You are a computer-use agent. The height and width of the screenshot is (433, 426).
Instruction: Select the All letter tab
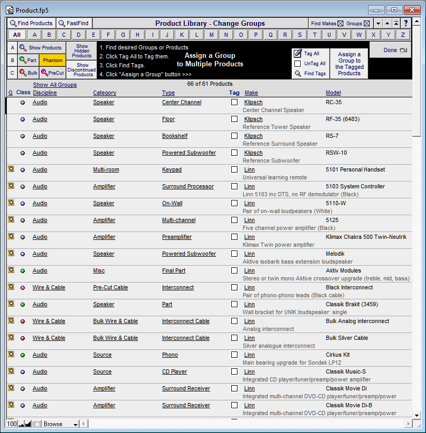[x=17, y=35]
